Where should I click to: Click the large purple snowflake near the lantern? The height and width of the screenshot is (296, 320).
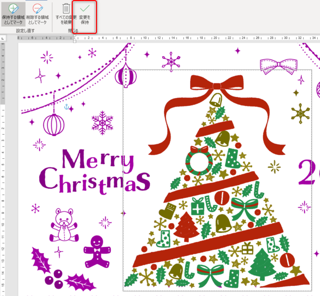click(x=102, y=123)
